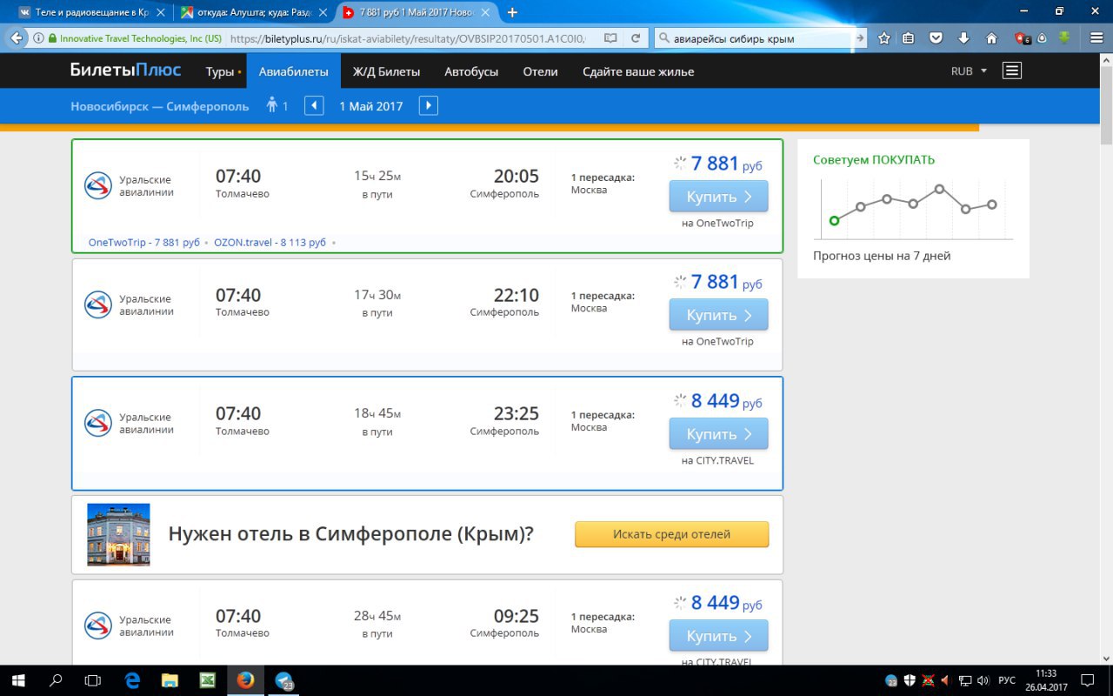Go to browser home page icon
The width and height of the screenshot is (1113, 696).
991,38
